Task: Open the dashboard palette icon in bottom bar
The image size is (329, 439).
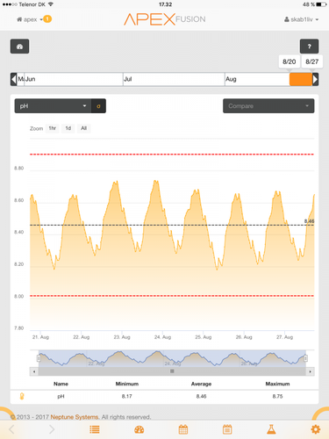Action: [139, 429]
